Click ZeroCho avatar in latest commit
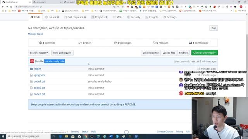 point(32,61)
